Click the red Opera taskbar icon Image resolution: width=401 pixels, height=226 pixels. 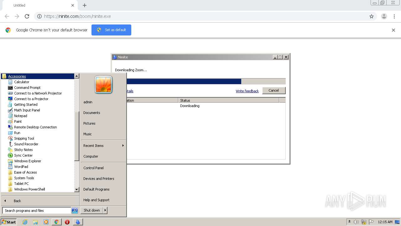click(x=67, y=222)
